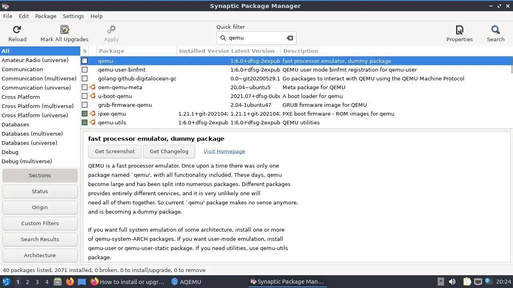513x288 pixels.
Task: Open the Lubuntu start menu icon
Action: click(6, 282)
